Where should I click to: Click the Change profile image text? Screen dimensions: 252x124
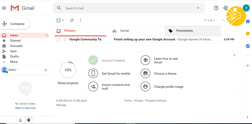pyautogui.click(x=169, y=87)
